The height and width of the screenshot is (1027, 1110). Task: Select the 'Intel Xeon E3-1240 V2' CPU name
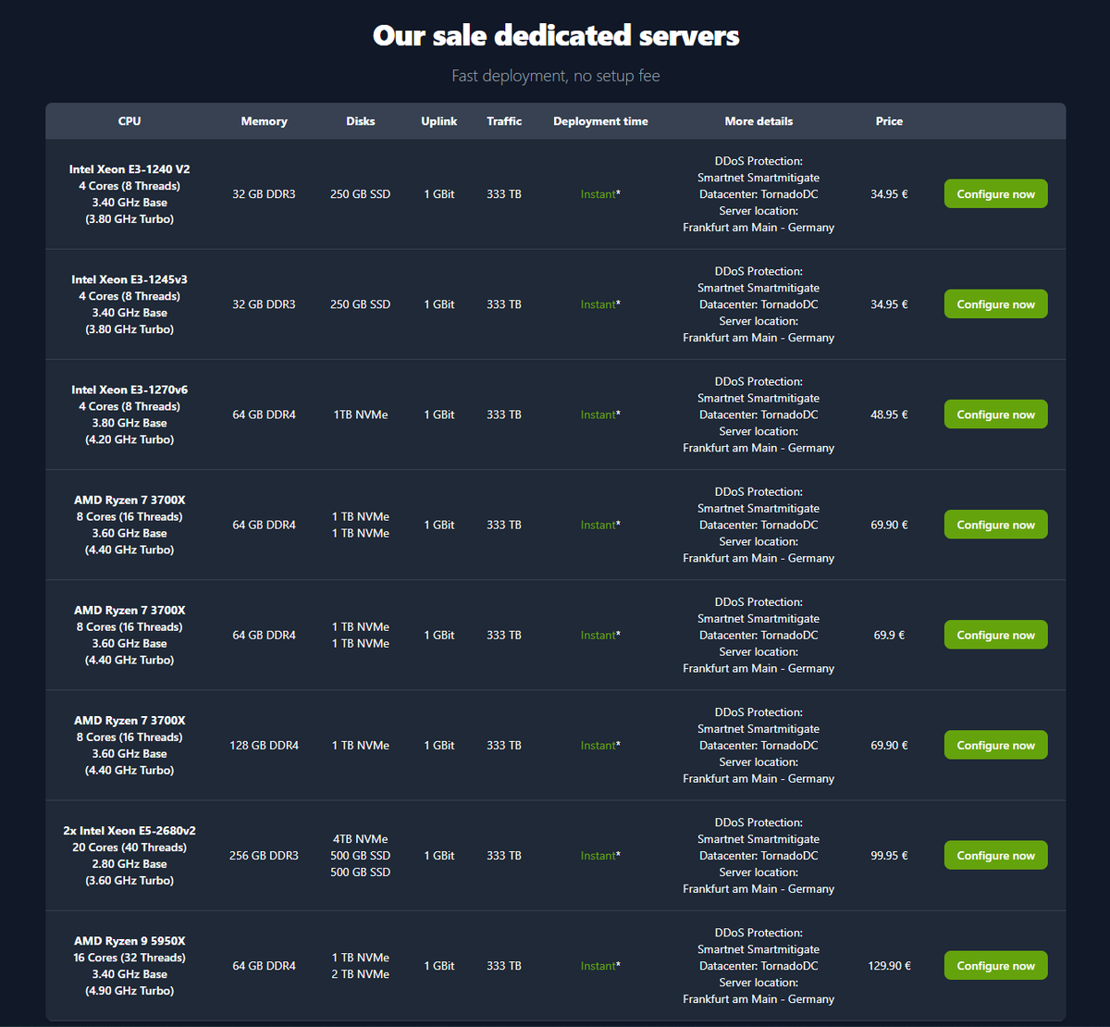[x=129, y=169]
